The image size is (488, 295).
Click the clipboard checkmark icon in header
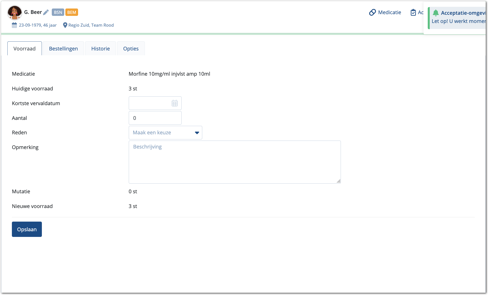413,12
